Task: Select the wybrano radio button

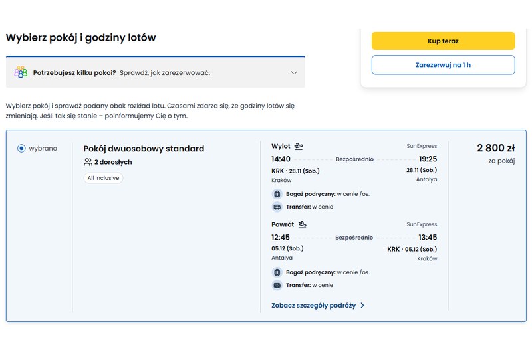Action: point(21,148)
